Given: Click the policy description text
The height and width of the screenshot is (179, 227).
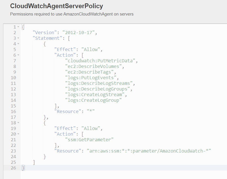Looking at the screenshot, I should [x=72, y=14].
